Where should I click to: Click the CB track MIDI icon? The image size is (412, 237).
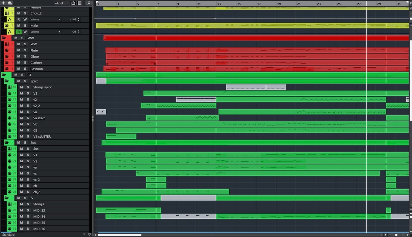click(9, 130)
